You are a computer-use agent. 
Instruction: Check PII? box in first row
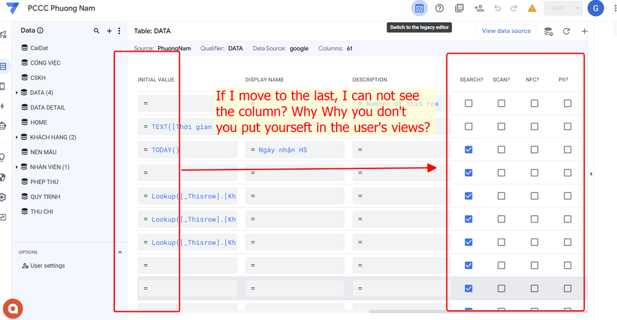[568, 103]
